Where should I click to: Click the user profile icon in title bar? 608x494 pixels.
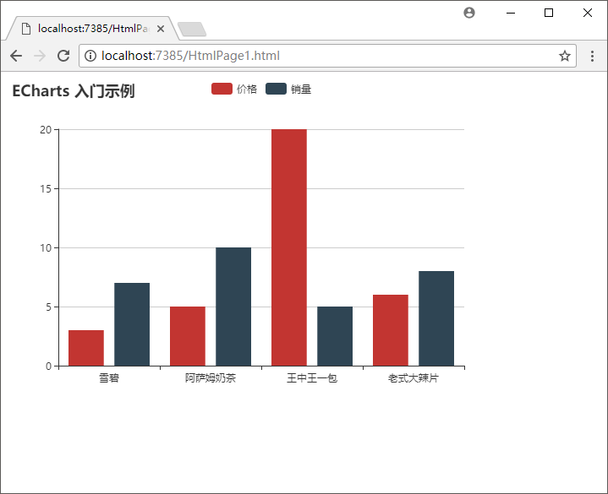click(x=469, y=13)
